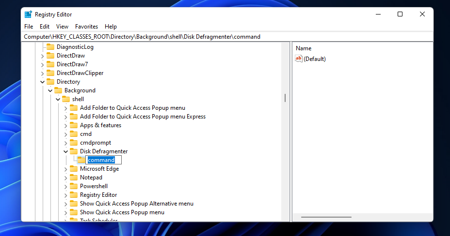Image resolution: width=450 pixels, height=236 pixels.
Task: Click the Registry Editor key folder icon
Action: click(x=74, y=195)
